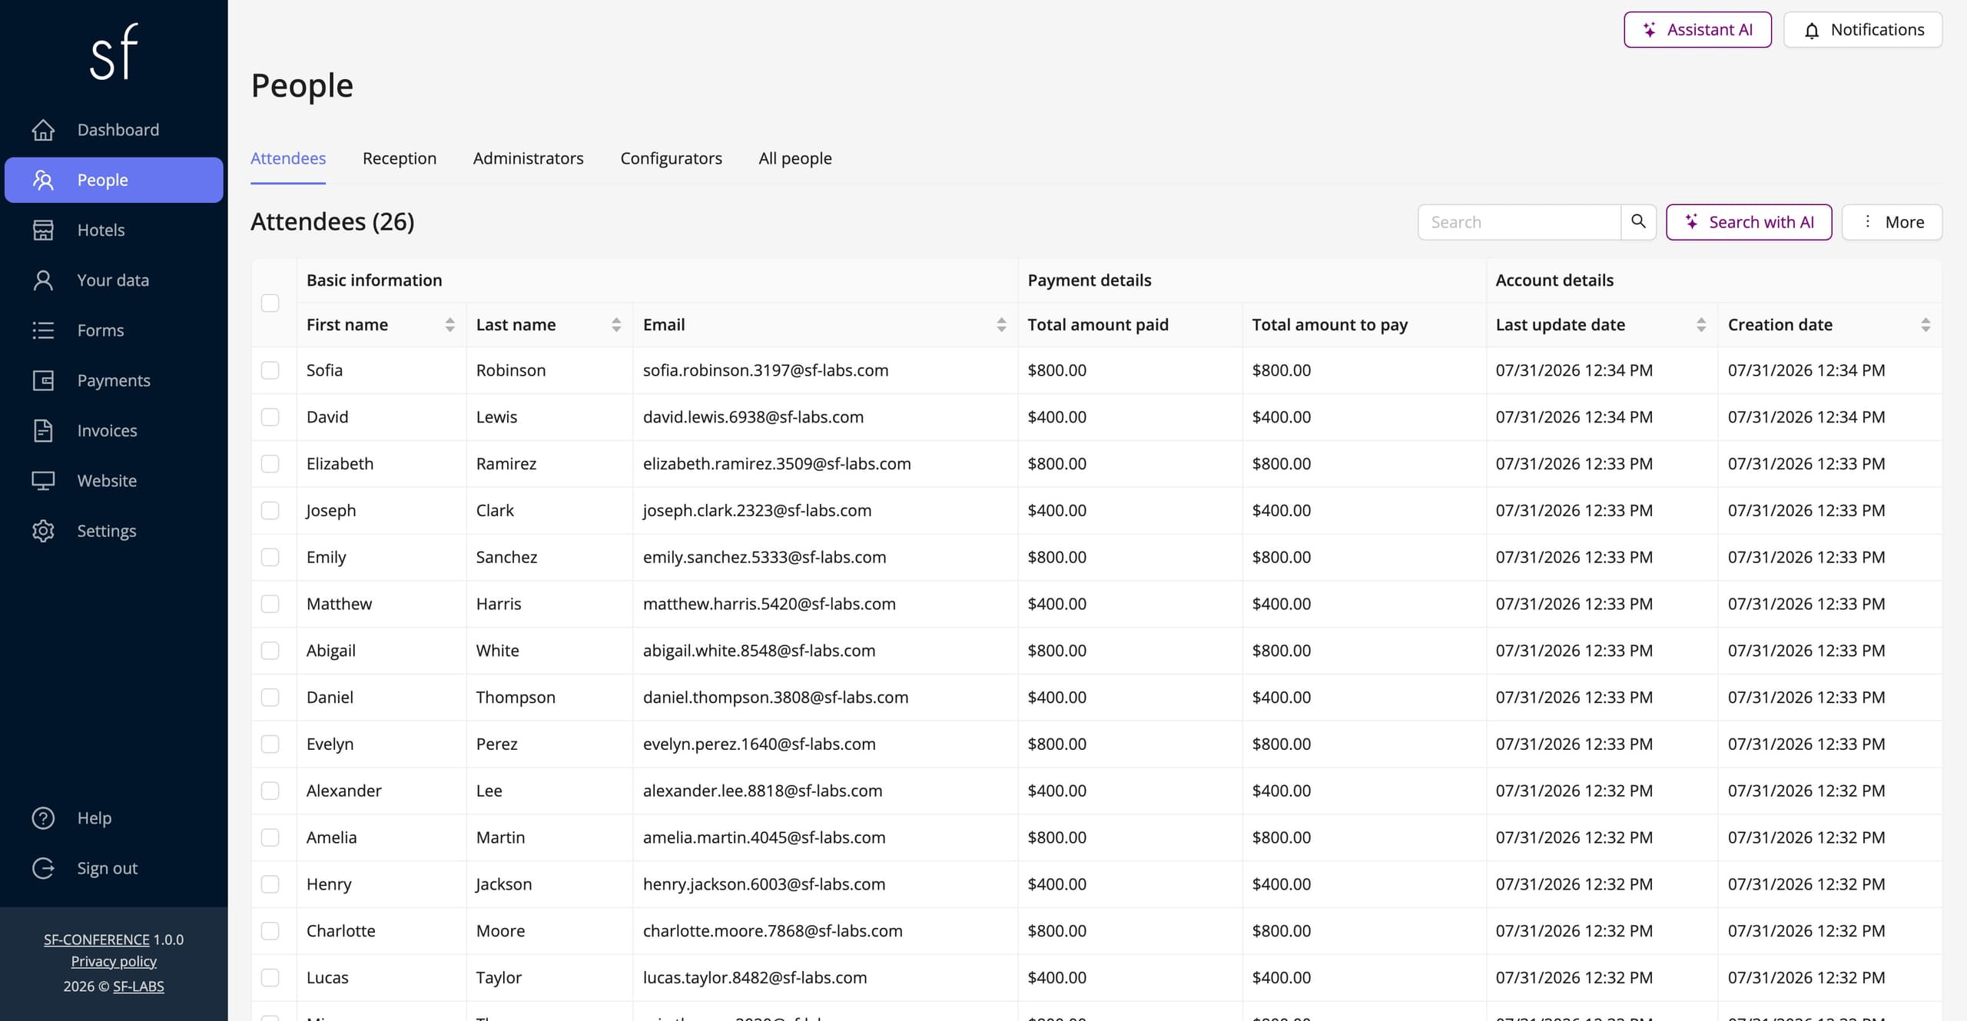Select the Charlotte Moore row checkbox
The width and height of the screenshot is (1967, 1021).
pos(270,931)
